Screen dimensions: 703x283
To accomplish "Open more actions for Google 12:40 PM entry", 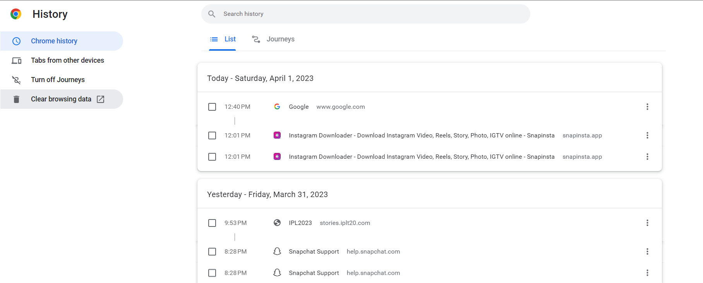I will click(x=647, y=106).
